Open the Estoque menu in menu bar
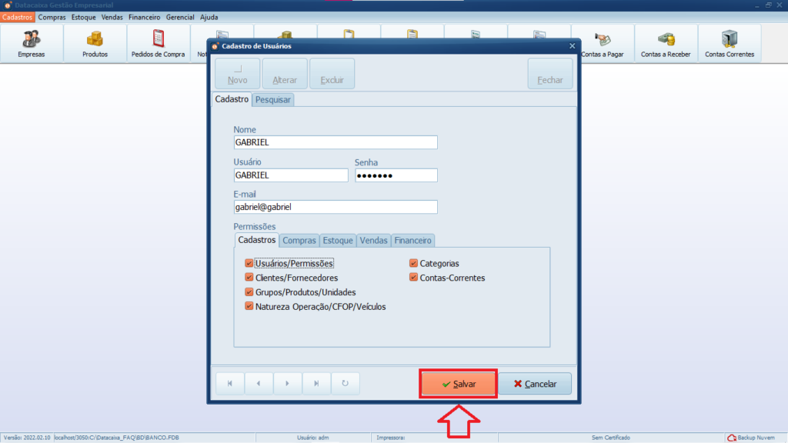Screen dimensions: 788x443 click(84, 16)
